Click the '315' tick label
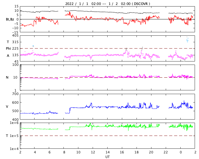The width and height of the screenshot is (199, 159). tap(15, 42)
